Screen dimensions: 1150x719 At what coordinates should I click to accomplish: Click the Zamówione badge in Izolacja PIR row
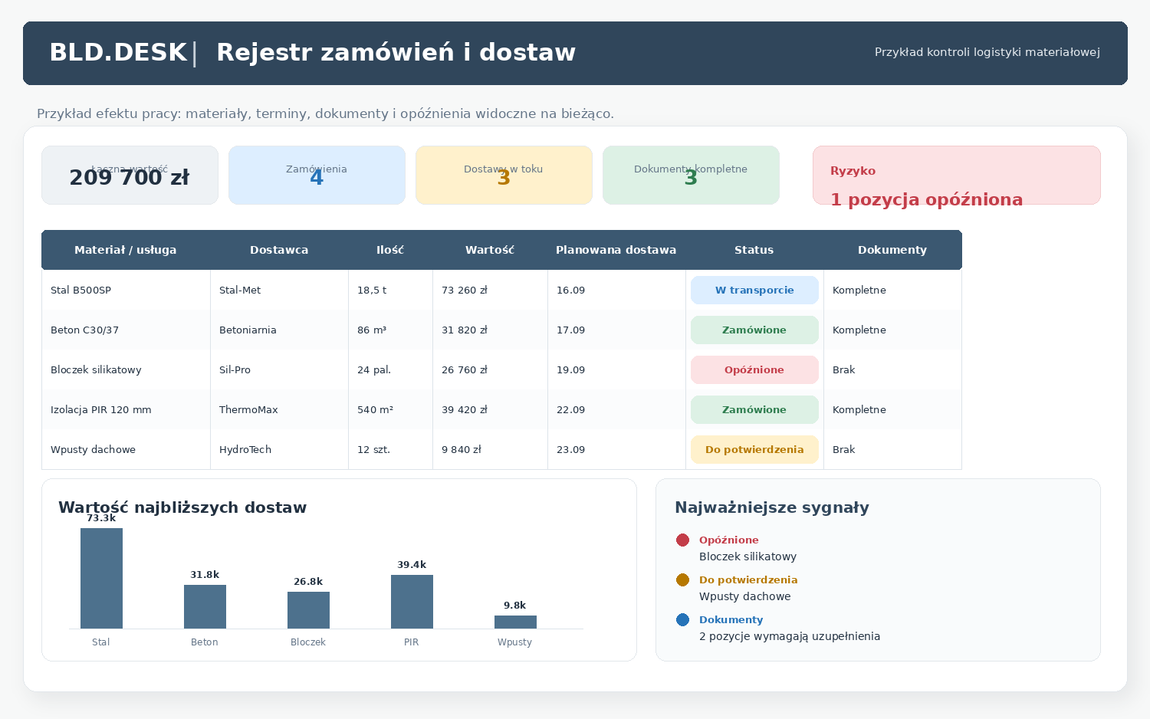[x=754, y=410]
